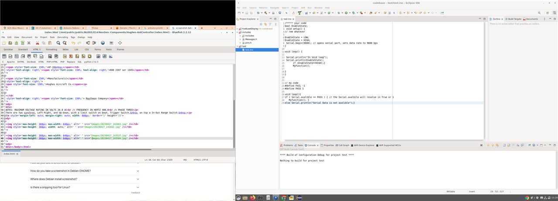
Task: Click the Eclipse Debug bug icon
Action: tap(338, 13)
